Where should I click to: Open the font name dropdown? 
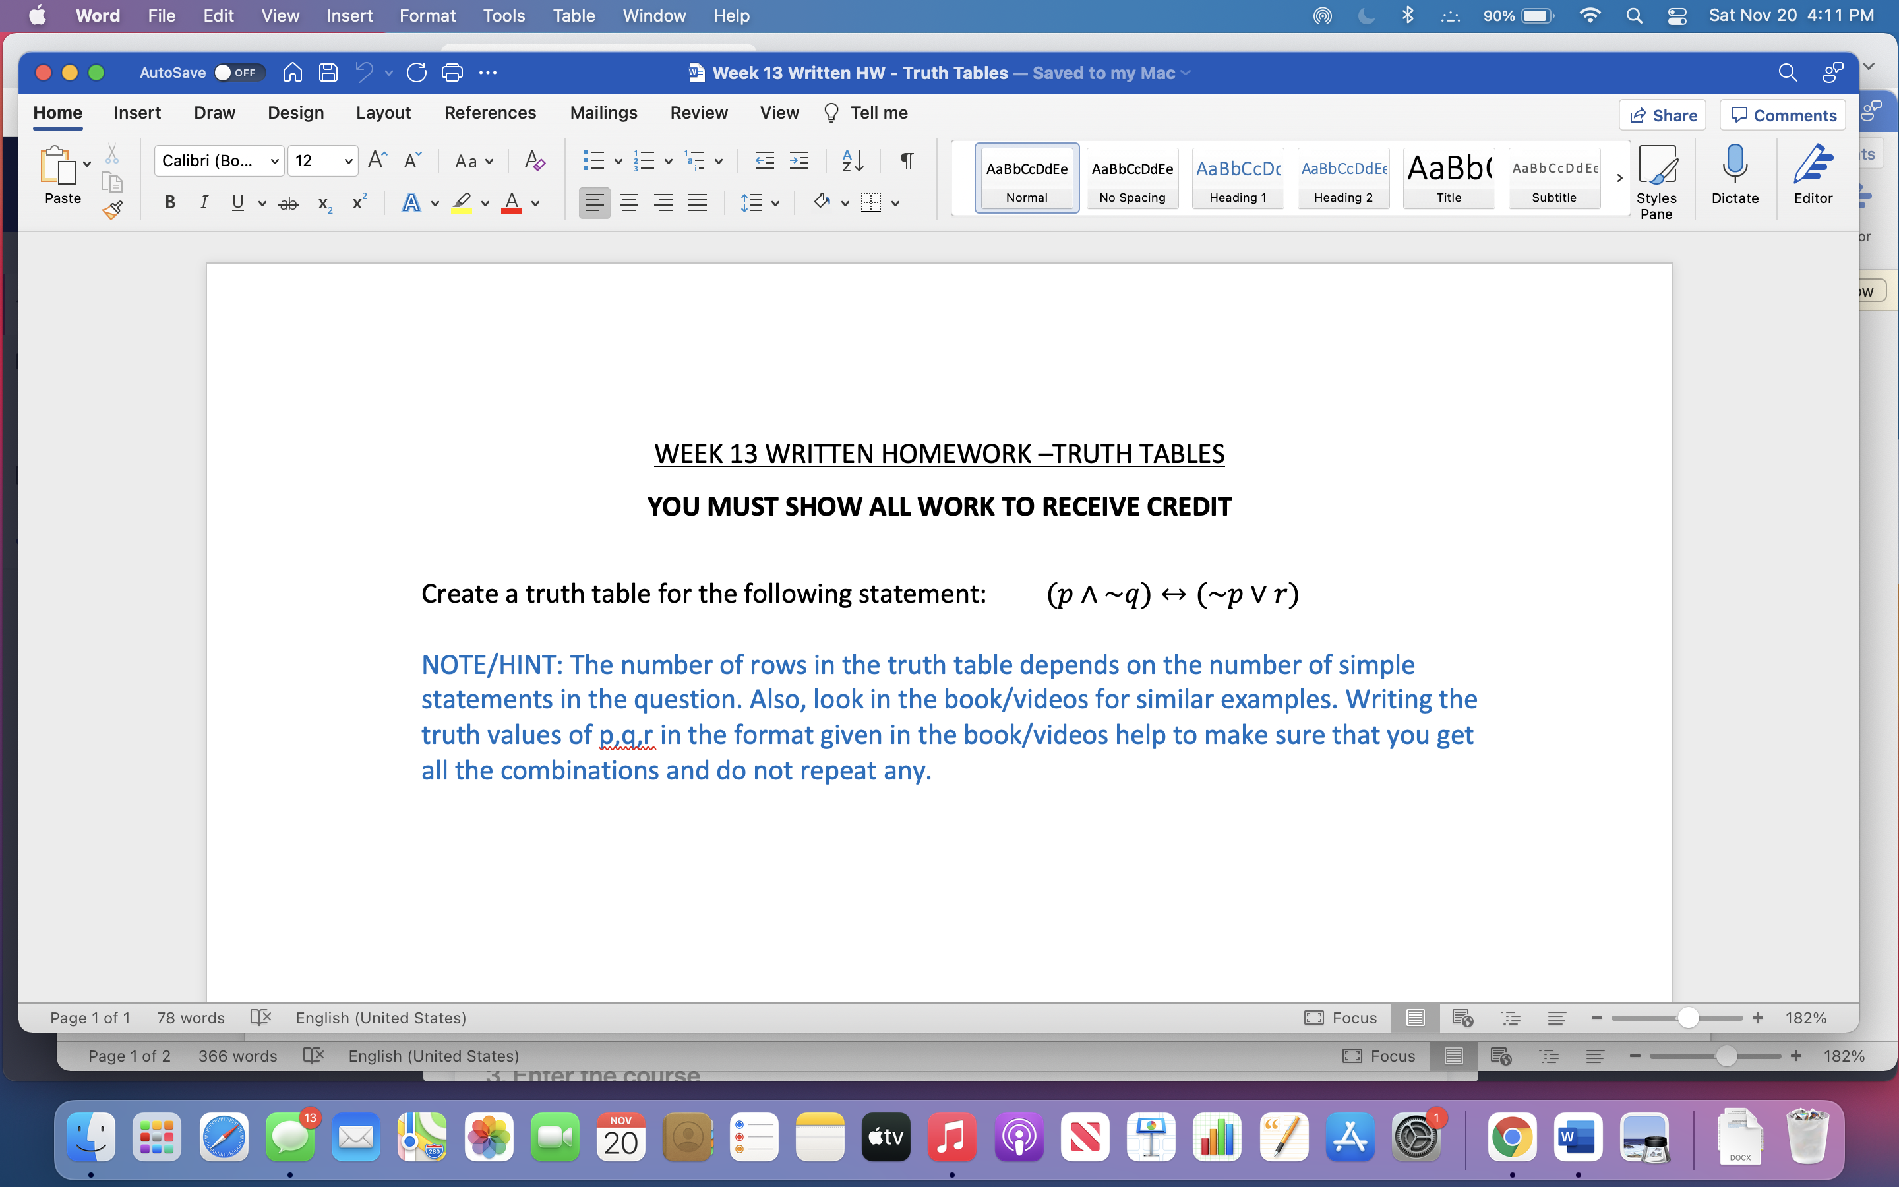[274, 161]
